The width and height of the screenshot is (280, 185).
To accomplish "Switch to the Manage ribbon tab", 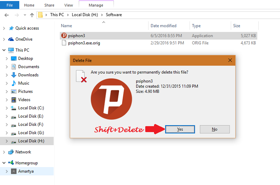I will [x=96, y=5].
